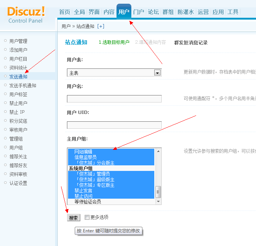Open the 运营 tab
Image resolution: width=256 pixels, height=246 pixels.
(x=203, y=12)
